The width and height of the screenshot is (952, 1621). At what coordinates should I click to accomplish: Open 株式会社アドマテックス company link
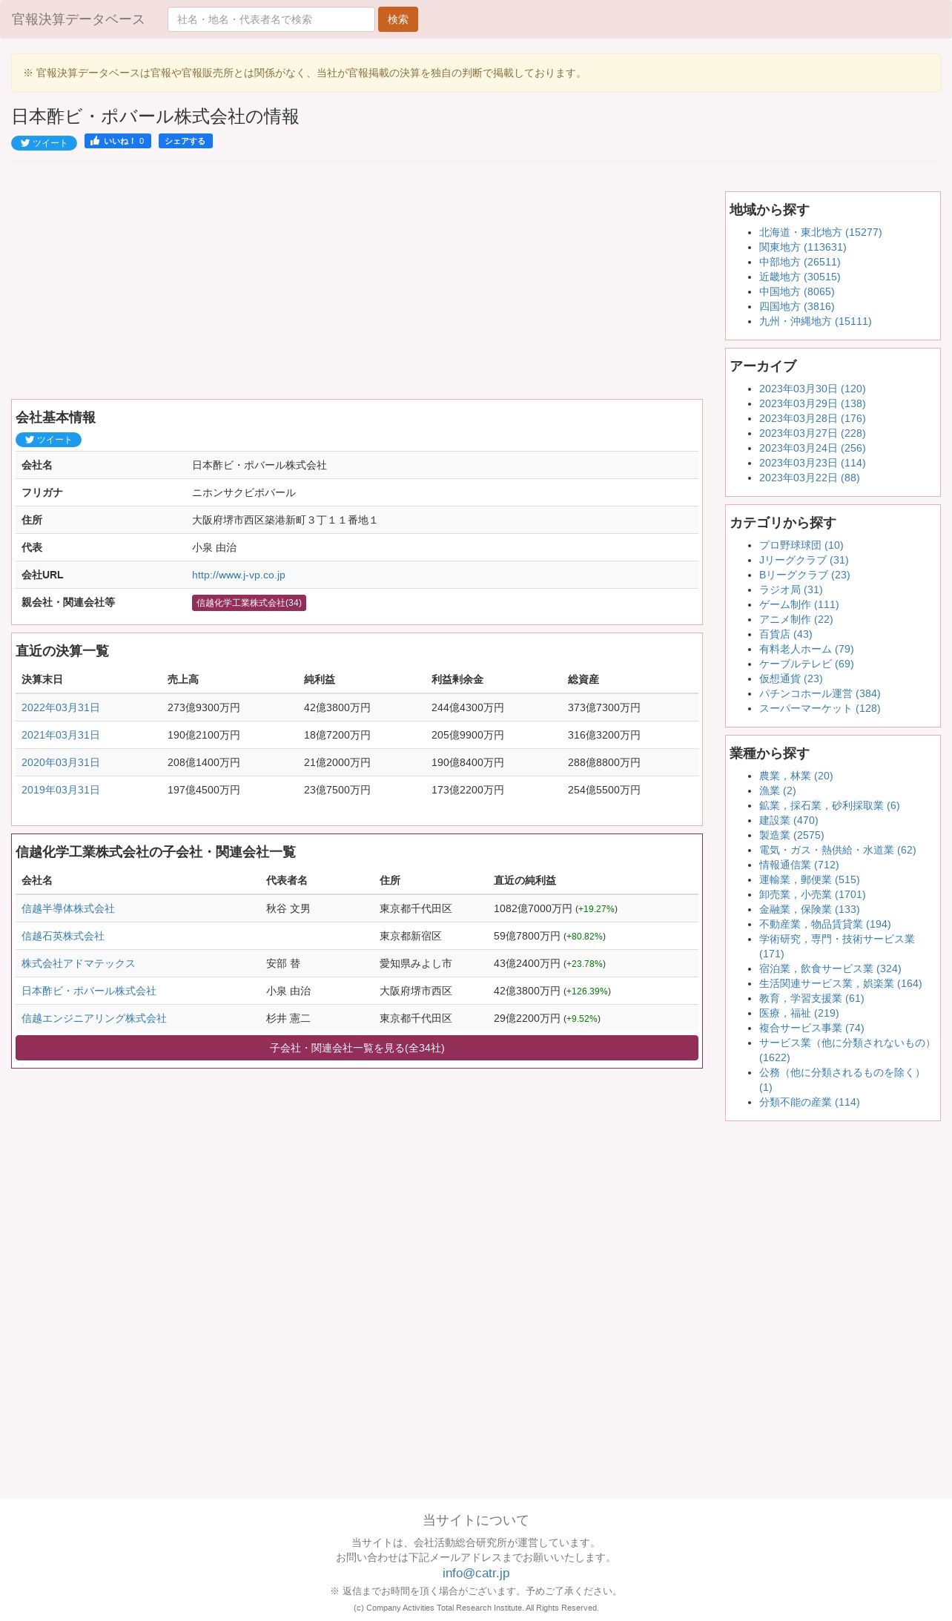pos(79,964)
